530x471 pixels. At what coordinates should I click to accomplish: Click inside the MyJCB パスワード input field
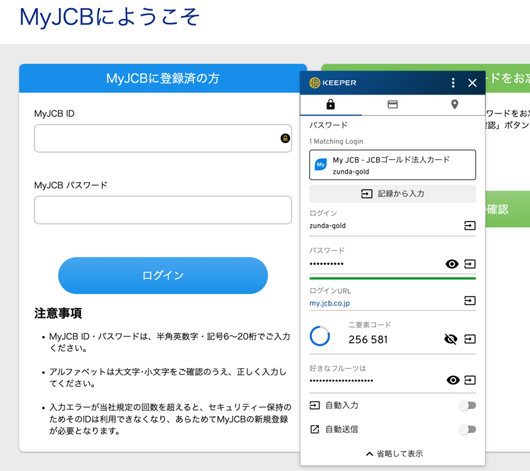(x=163, y=210)
